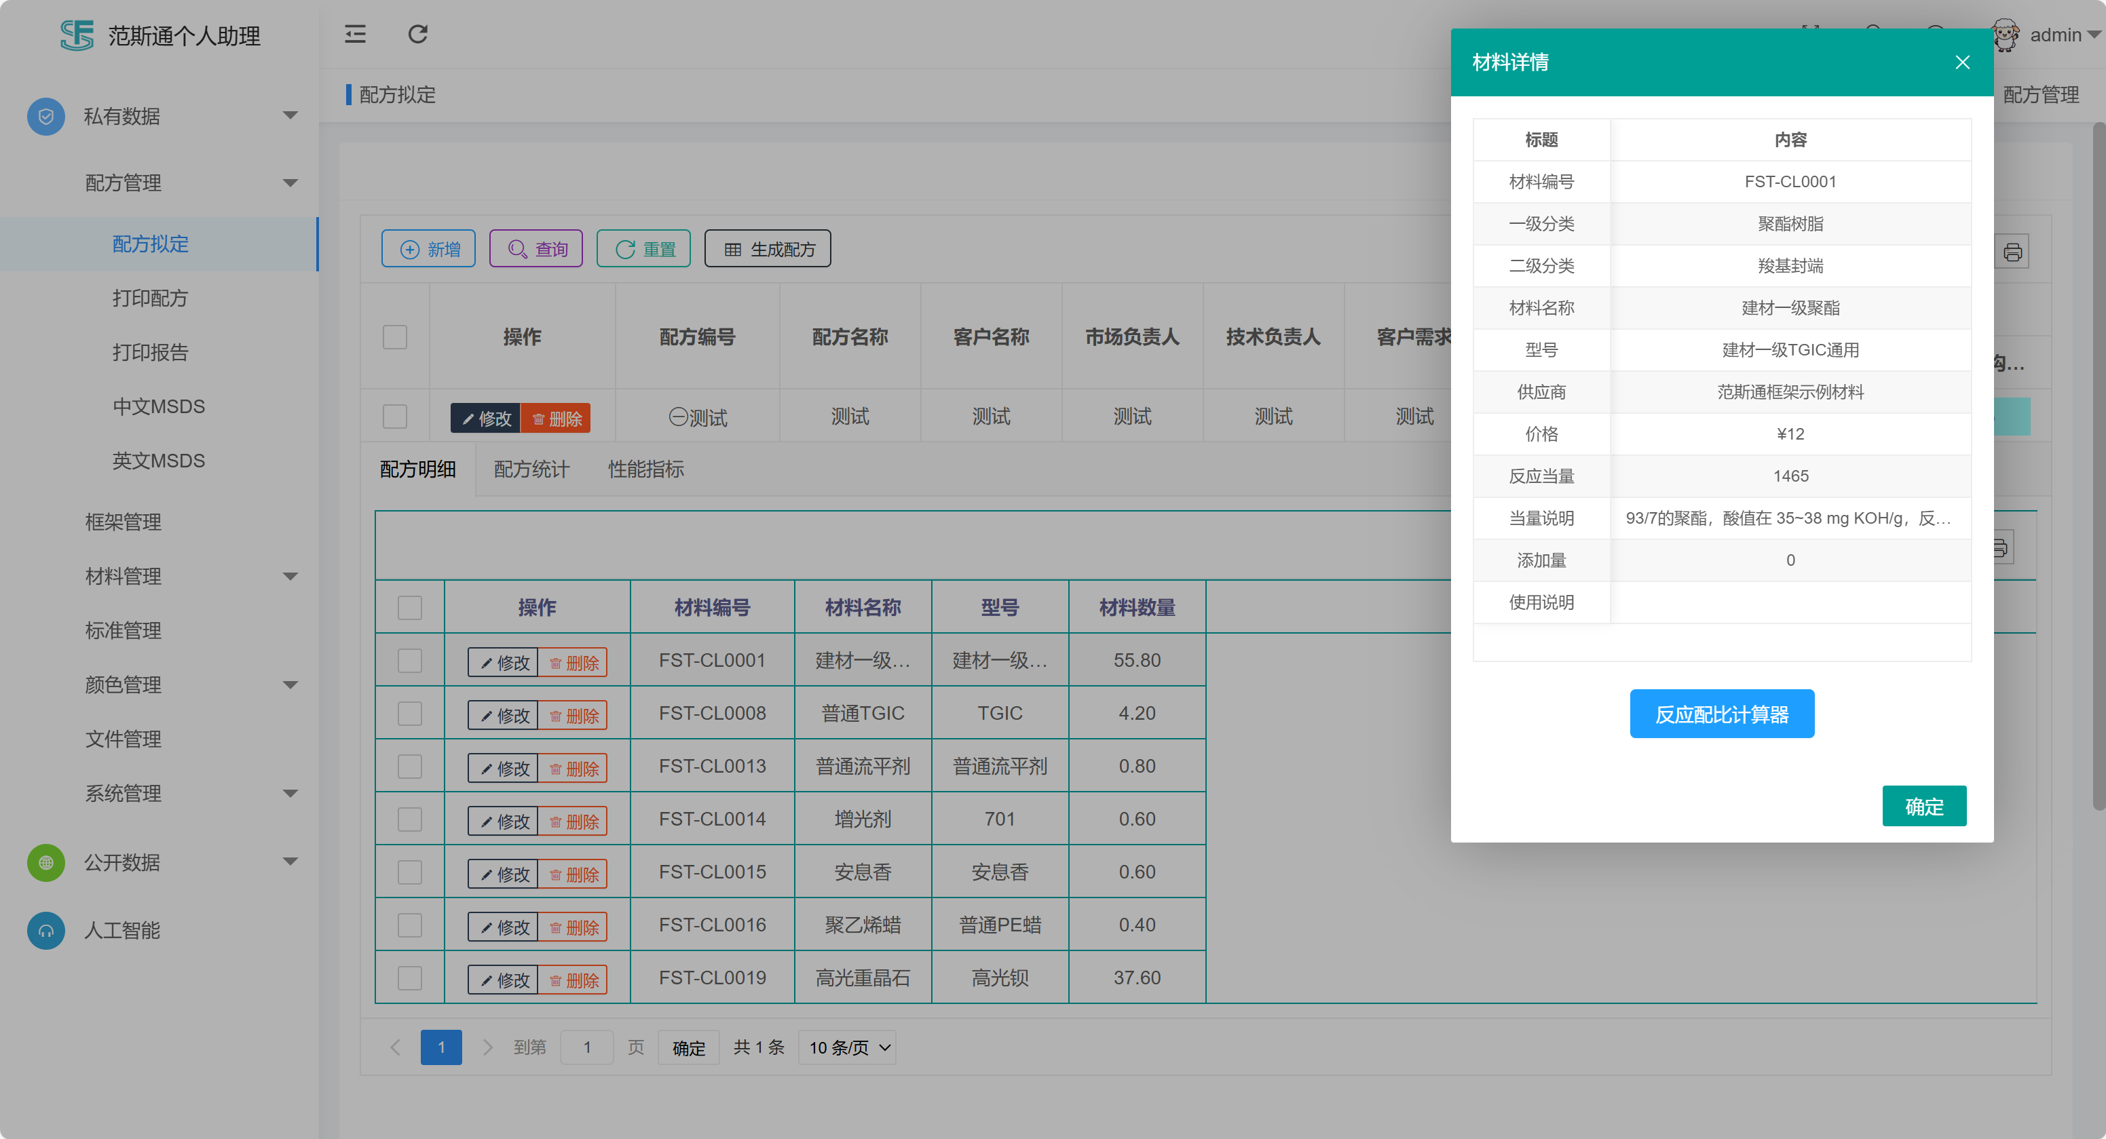Screen dimensions: 2106x1139
Task: Check the material table header select-all checkbox
Action: click(x=409, y=607)
